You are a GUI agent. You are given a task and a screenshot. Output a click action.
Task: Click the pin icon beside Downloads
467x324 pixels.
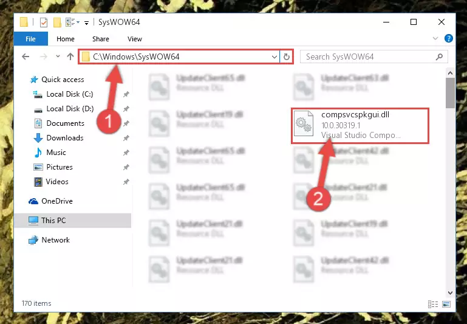click(126, 138)
